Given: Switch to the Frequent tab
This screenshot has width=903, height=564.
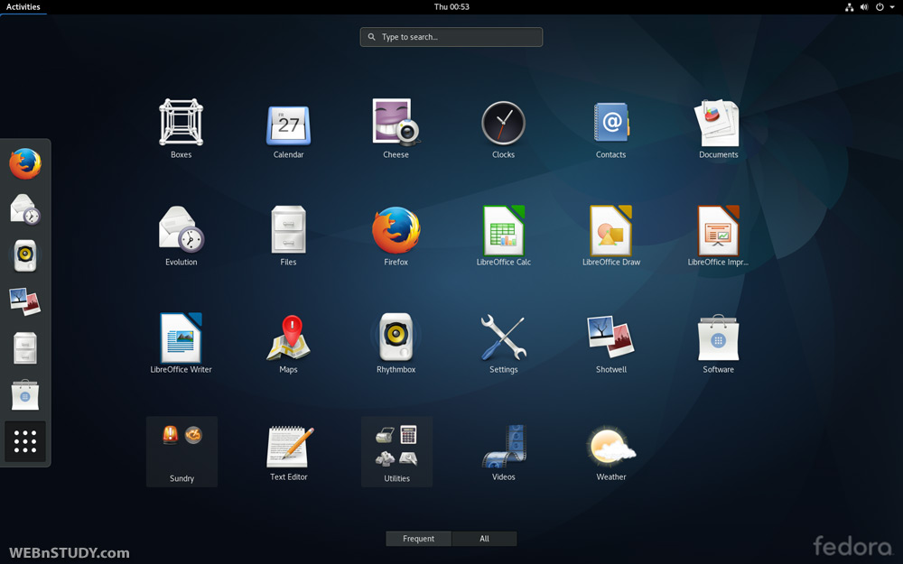Looking at the screenshot, I should coord(419,539).
